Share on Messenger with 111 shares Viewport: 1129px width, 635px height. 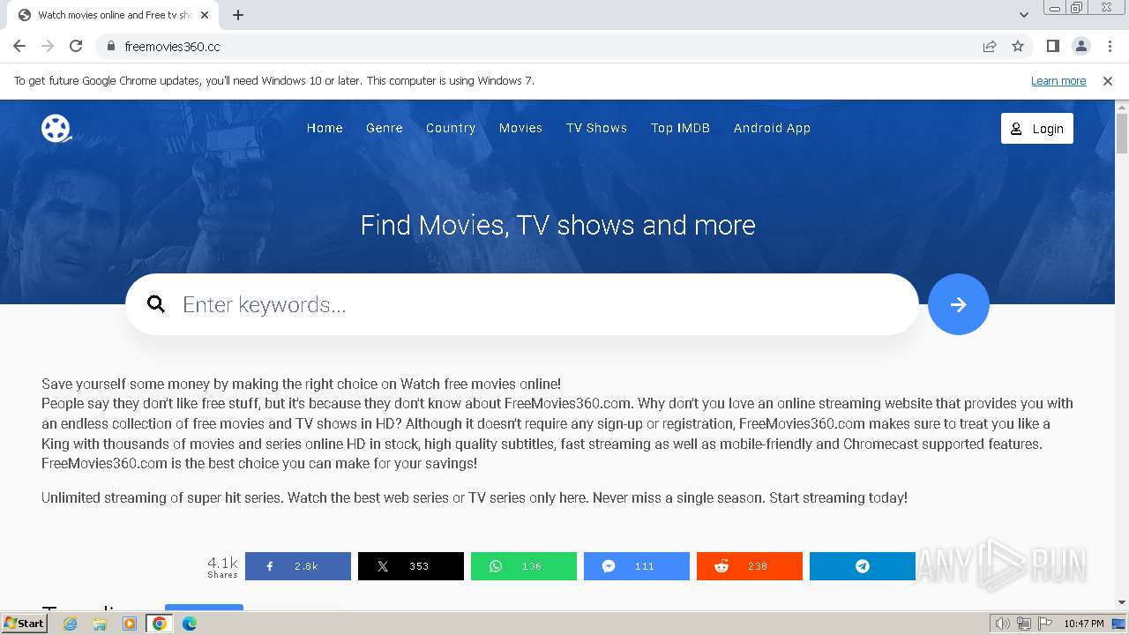coord(637,566)
